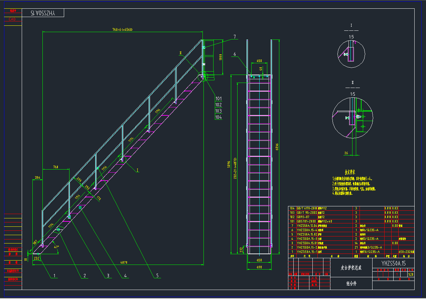Click the quantity "14" in parts list row 3

356,243
